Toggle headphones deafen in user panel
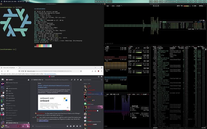The image size is (207, 129). click(x=23, y=126)
